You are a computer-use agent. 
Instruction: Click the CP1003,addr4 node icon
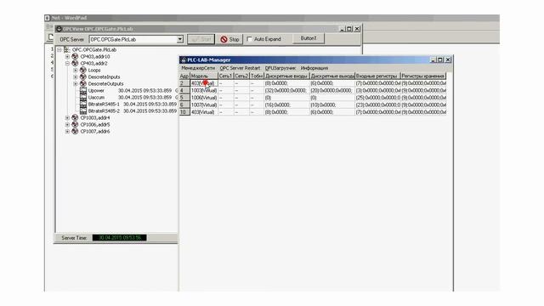pyautogui.click(x=75, y=118)
